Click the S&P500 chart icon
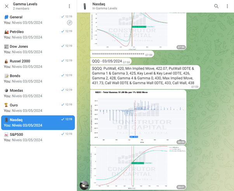 pos(6,134)
